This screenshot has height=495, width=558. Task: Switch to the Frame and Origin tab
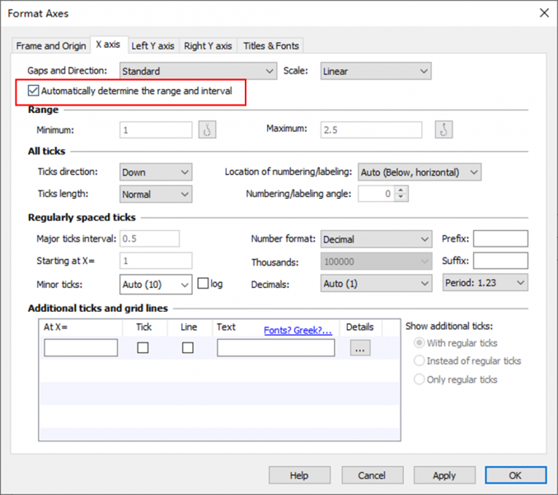tap(51, 45)
